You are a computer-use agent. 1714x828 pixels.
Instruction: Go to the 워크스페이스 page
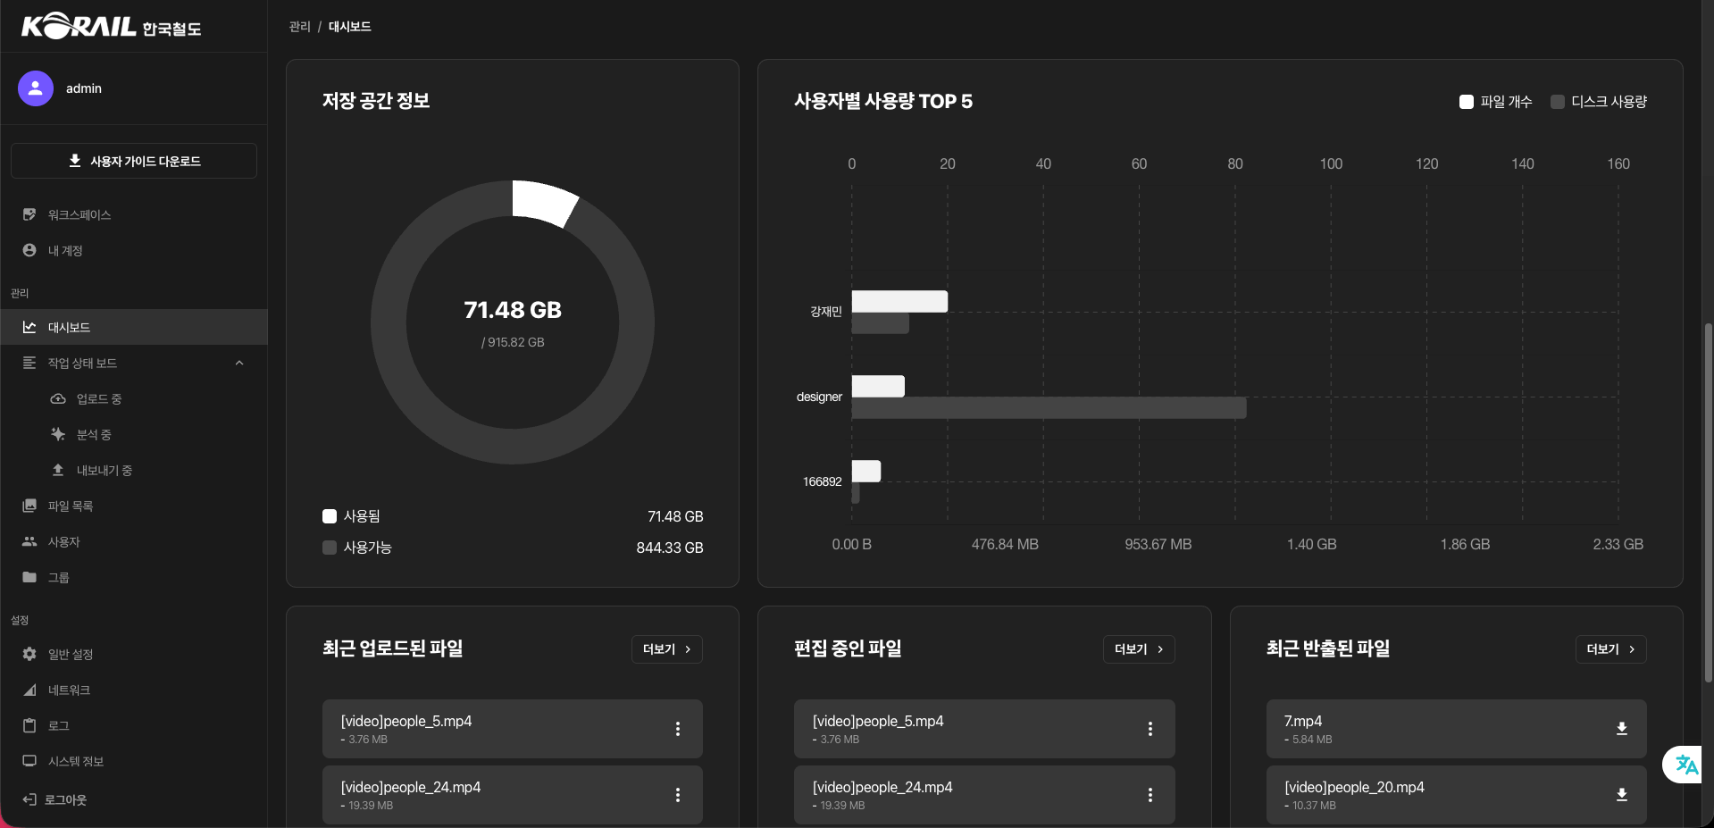point(79,215)
